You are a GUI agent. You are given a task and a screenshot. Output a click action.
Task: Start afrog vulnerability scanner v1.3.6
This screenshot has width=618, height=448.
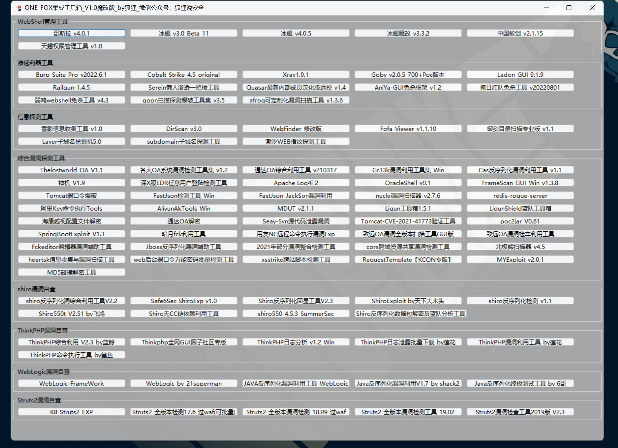tap(296, 100)
